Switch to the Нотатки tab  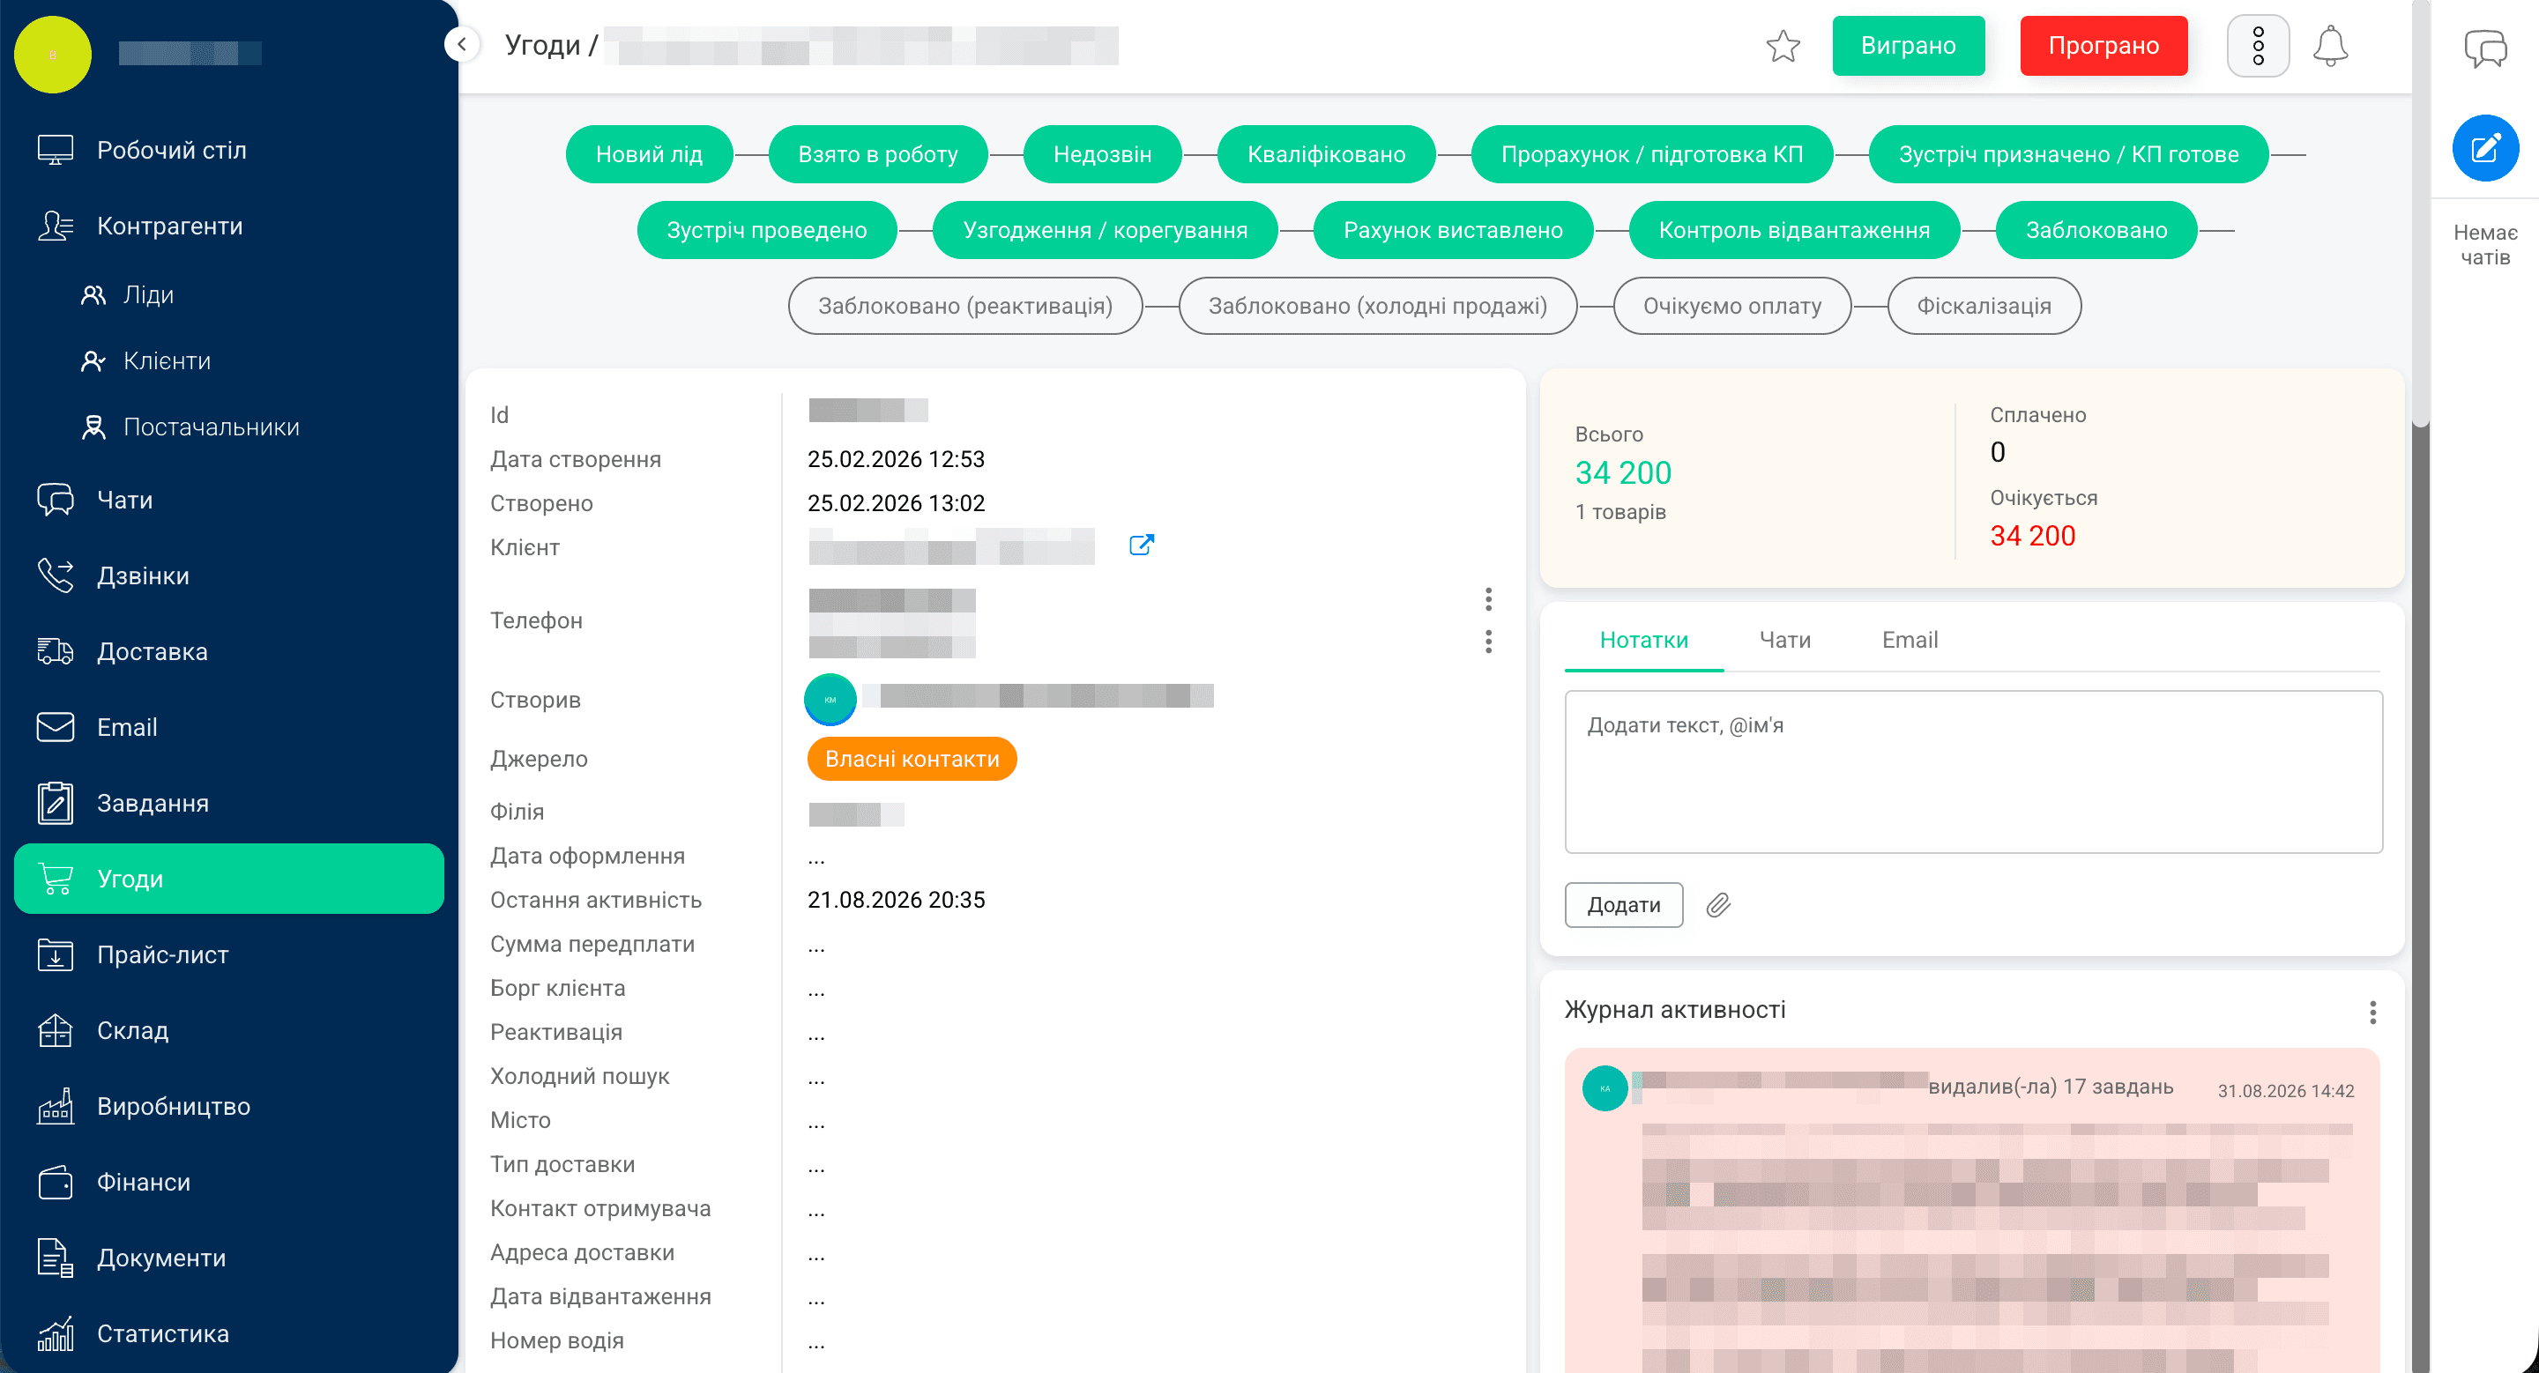[x=1643, y=640]
